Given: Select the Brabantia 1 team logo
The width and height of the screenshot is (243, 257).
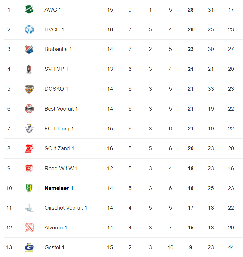Looking at the screenshot, I should [29, 49].
